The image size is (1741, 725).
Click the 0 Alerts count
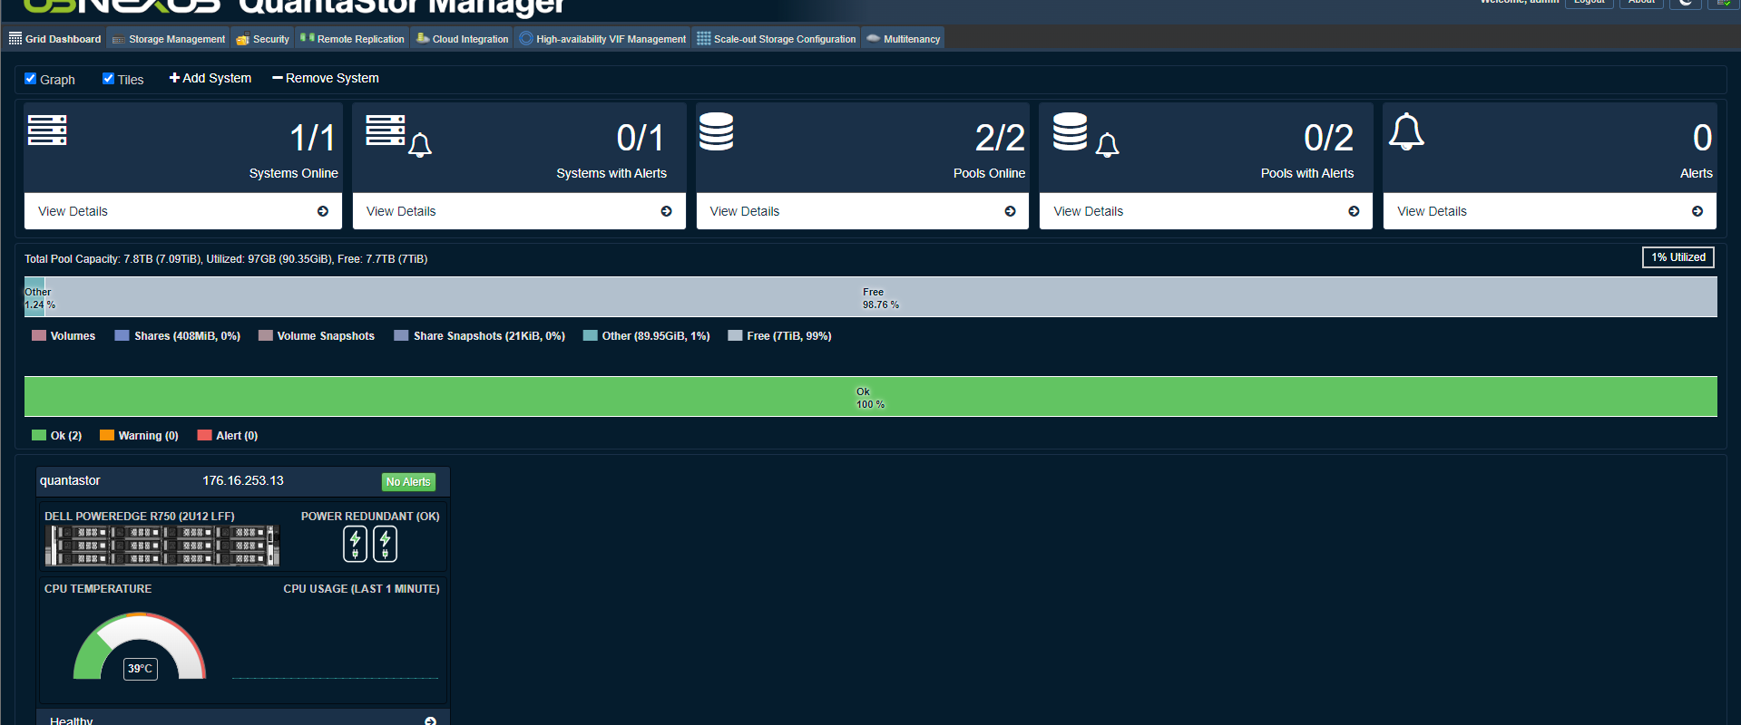coord(1703,138)
